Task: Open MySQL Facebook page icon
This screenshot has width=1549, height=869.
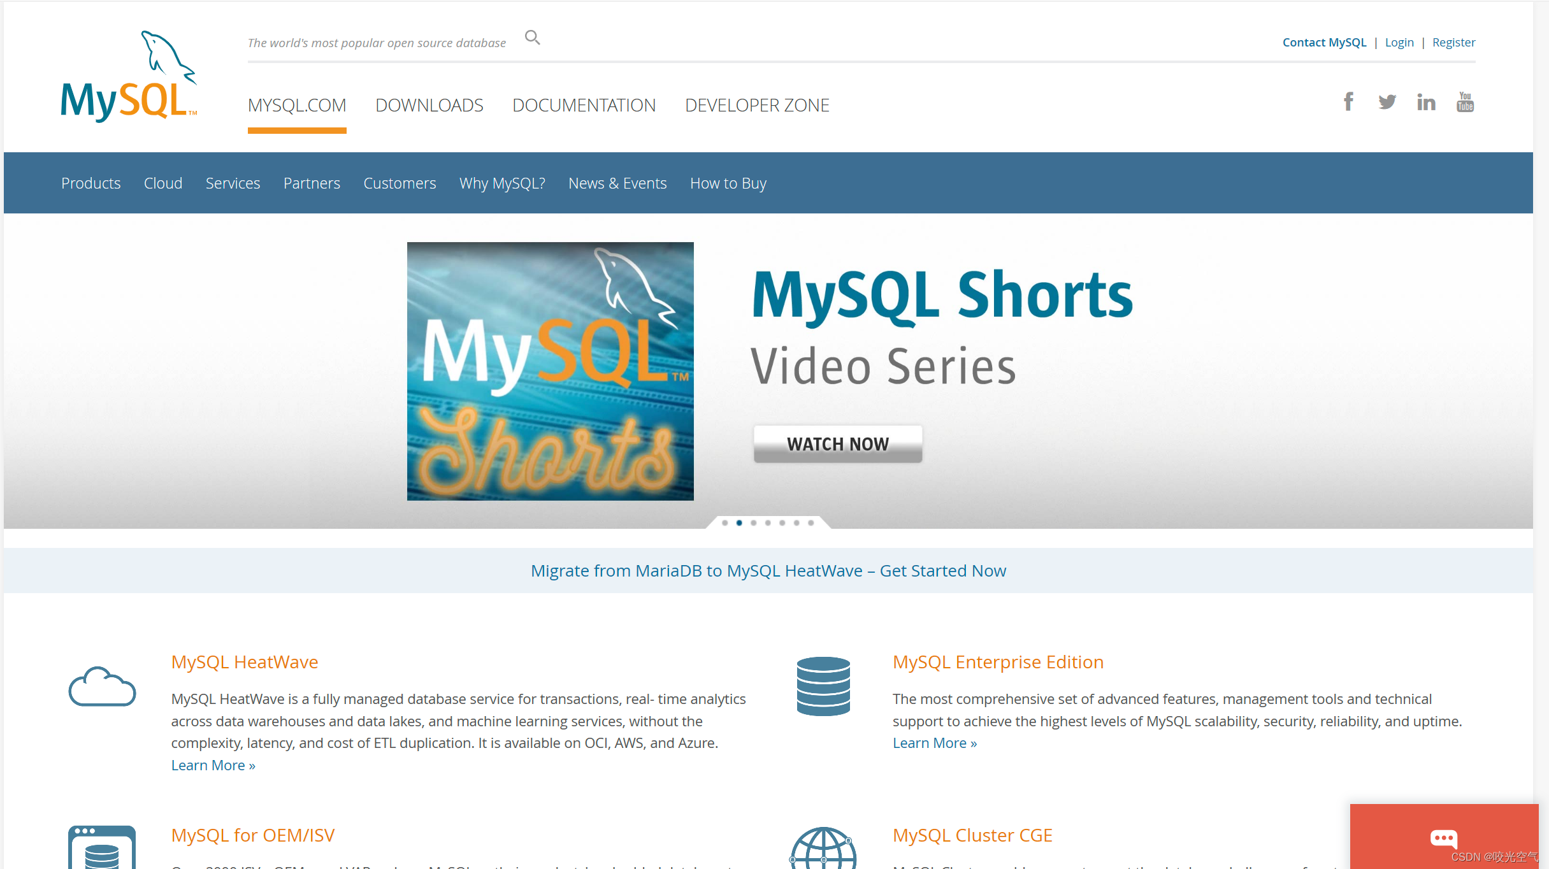Action: click(x=1348, y=102)
